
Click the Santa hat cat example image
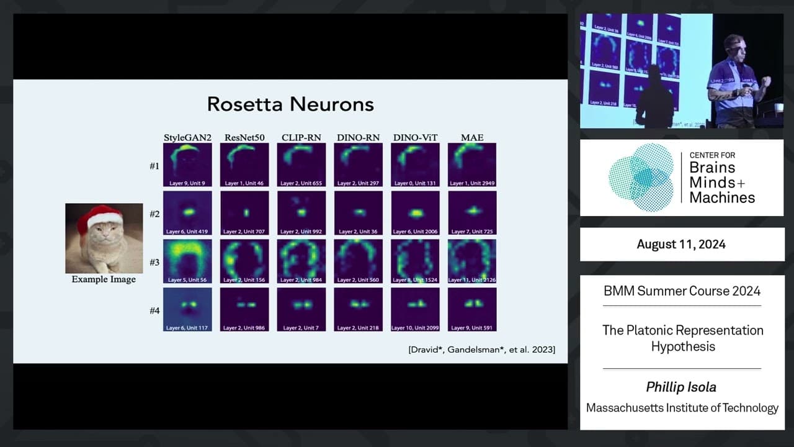tap(104, 238)
